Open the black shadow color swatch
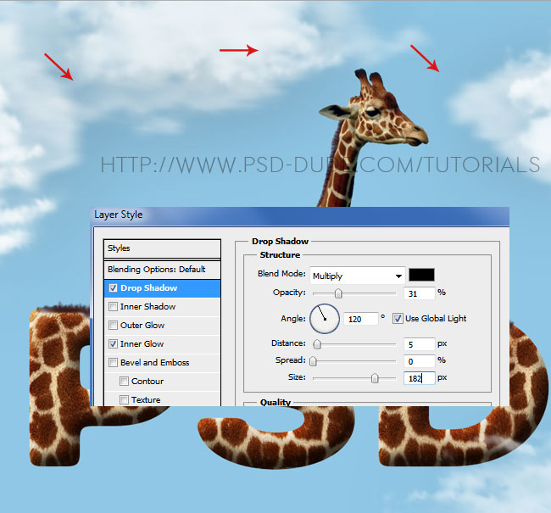Screen dimensions: 551x513 [421, 275]
